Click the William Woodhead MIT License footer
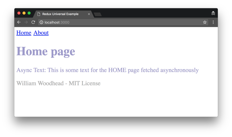The height and width of the screenshot is (137, 232). 58,83
